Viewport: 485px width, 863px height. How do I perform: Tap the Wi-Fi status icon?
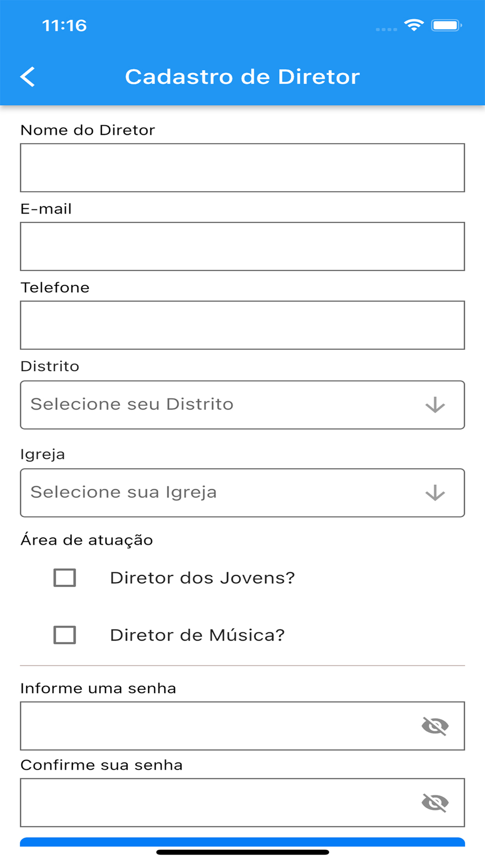[x=414, y=25]
